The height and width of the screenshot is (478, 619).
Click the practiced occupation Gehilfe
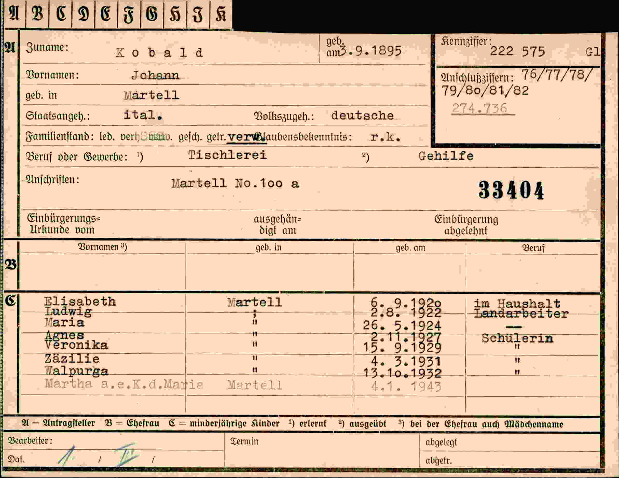[x=446, y=156]
